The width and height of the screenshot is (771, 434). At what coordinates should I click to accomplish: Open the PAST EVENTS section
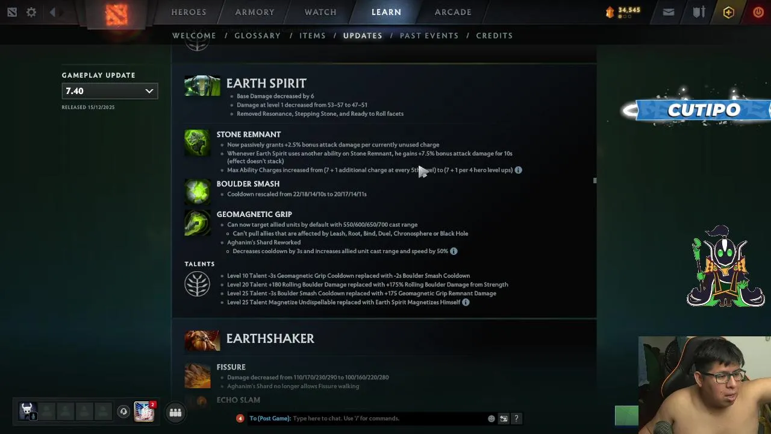click(429, 36)
